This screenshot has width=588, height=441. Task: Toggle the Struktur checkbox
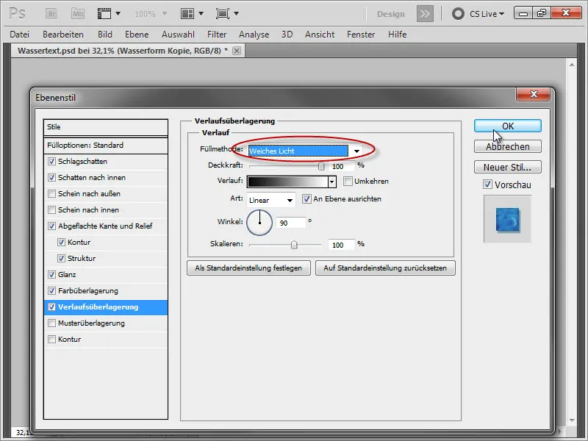pos(62,259)
